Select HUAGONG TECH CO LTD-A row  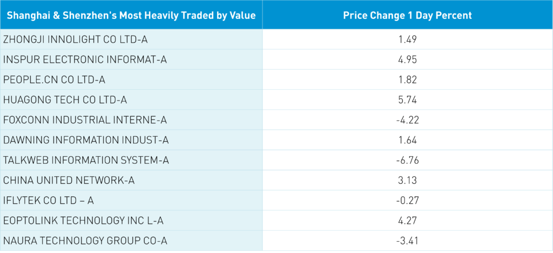[65, 99]
